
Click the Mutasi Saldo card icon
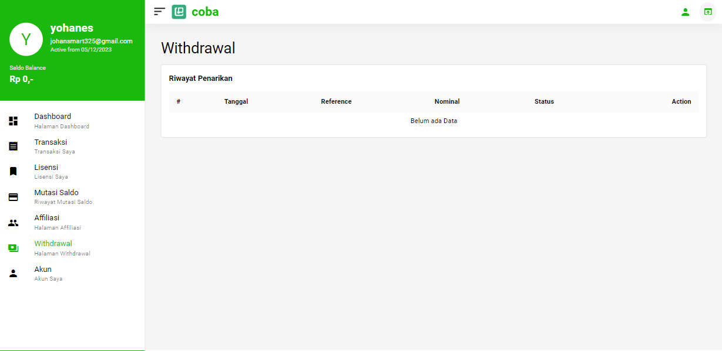pos(14,197)
